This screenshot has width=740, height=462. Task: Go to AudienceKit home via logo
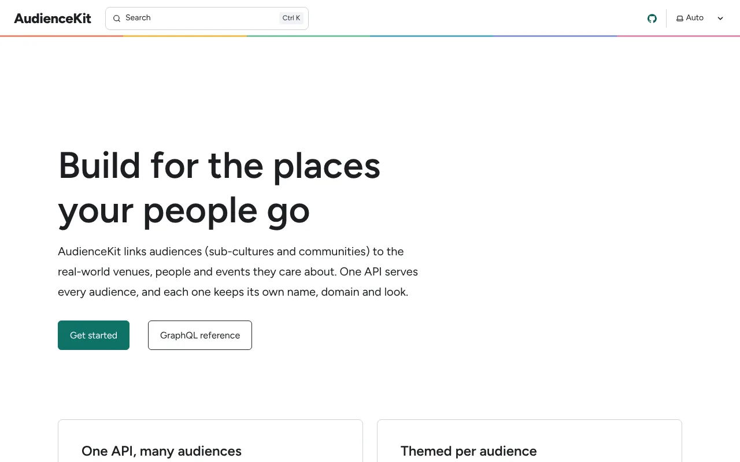pos(53,18)
